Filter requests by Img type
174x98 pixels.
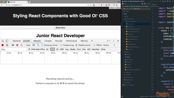67,49
